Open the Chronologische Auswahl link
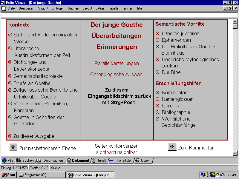Screen dimensions: 239x179 pos(117,74)
